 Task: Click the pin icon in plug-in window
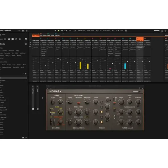pyautogui.click(x=143, y=88)
